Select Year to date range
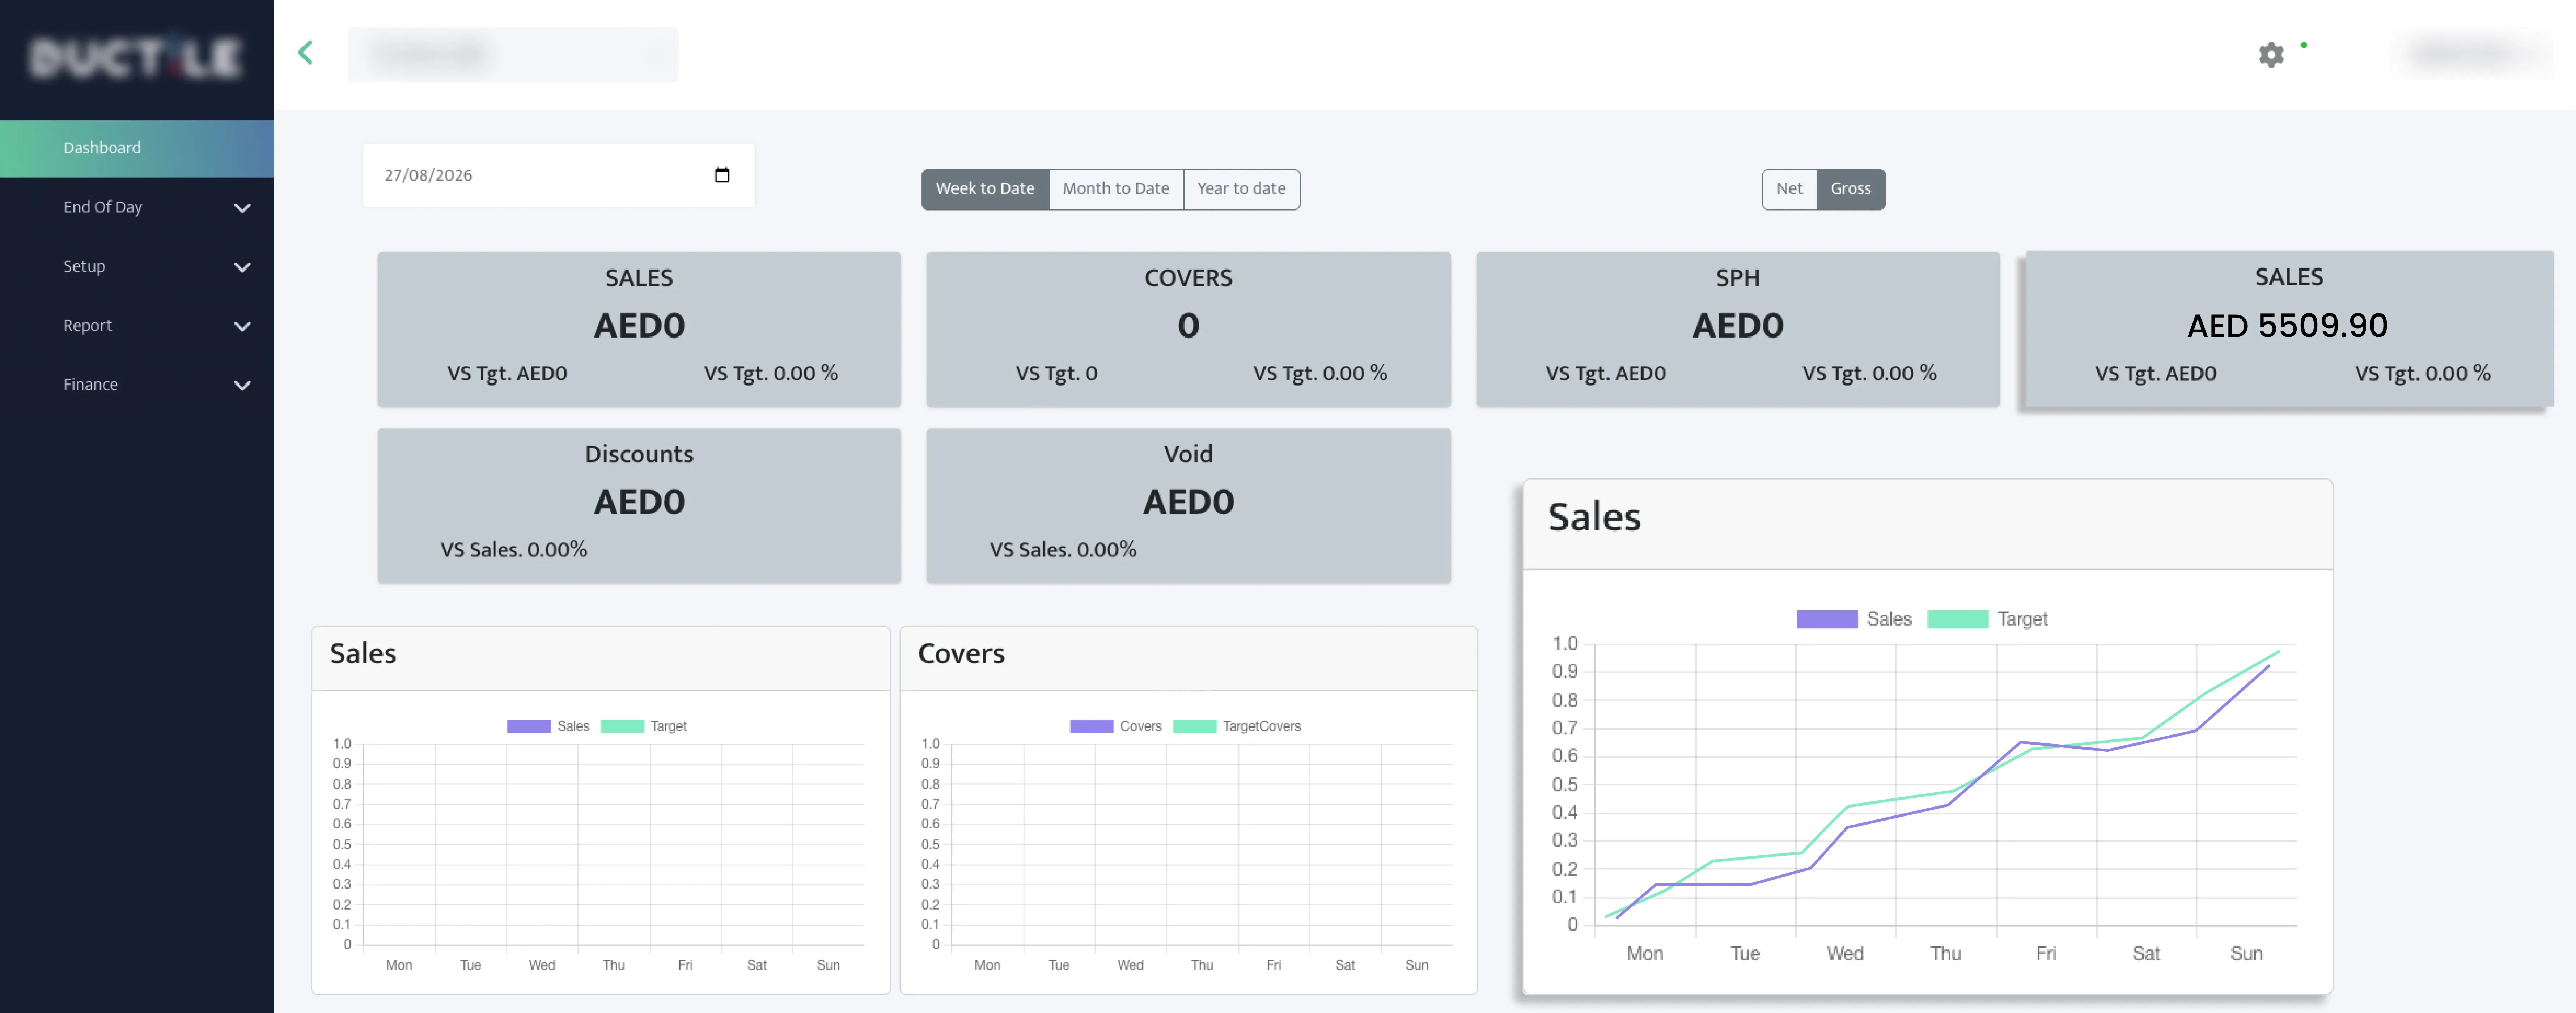The height and width of the screenshot is (1013, 2576). [1241, 189]
